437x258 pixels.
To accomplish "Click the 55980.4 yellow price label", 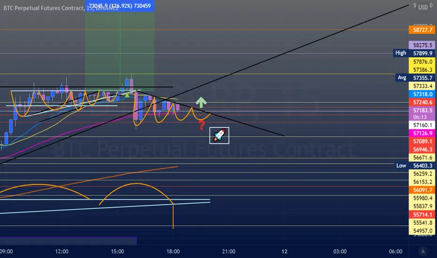I will [x=422, y=198].
